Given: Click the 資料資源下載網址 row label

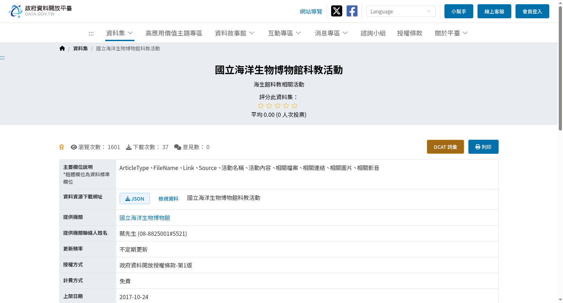Looking at the screenshot, I should tap(83, 197).
